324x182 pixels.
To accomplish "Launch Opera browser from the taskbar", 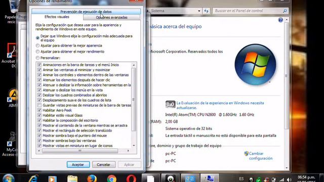I will [x=131, y=178].
